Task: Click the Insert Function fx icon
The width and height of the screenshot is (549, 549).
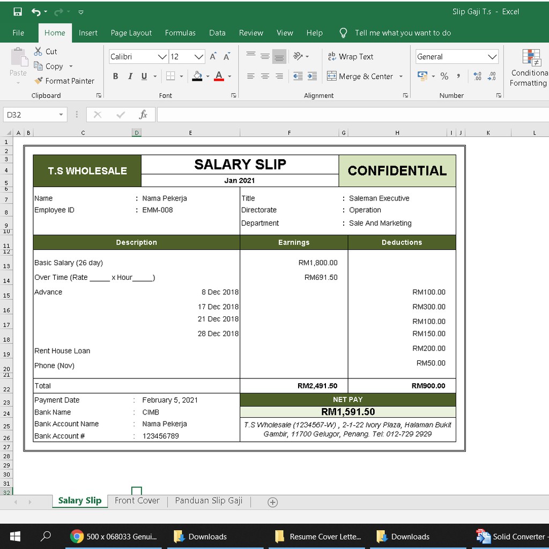Action: pos(143,115)
